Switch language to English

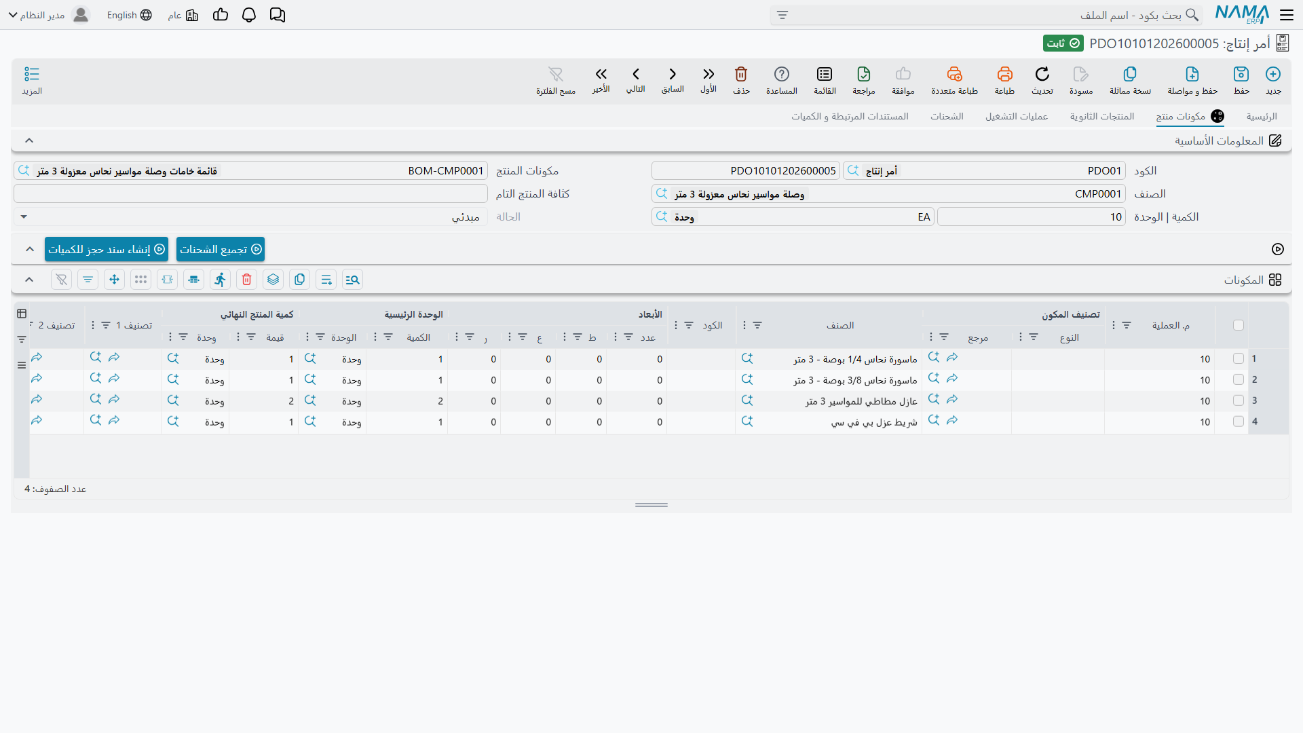coord(130,15)
